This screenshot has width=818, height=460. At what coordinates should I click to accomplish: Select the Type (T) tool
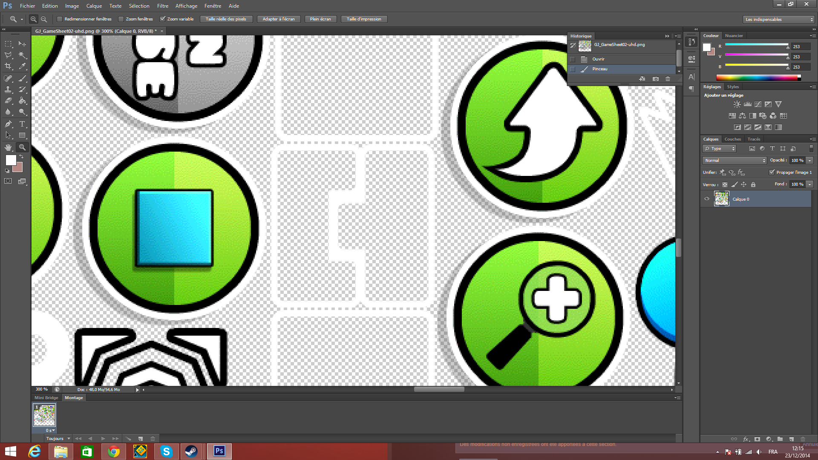pos(22,124)
